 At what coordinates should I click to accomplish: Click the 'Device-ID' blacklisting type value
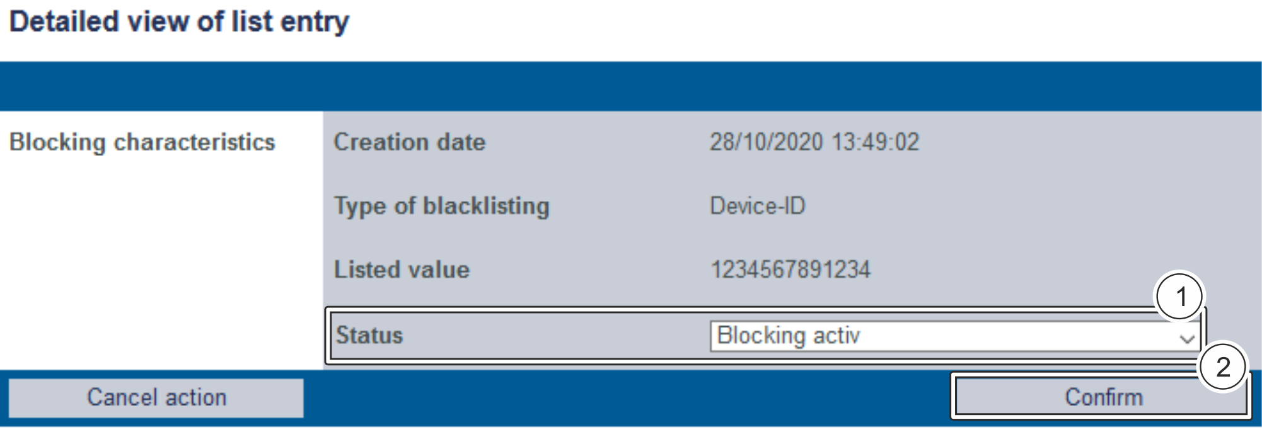(757, 206)
